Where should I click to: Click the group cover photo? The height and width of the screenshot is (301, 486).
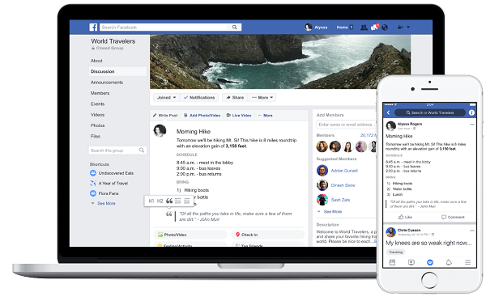(x=280, y=62)
